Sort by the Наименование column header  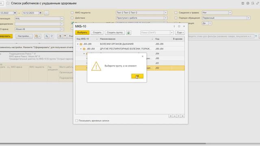tap(126, 39)
